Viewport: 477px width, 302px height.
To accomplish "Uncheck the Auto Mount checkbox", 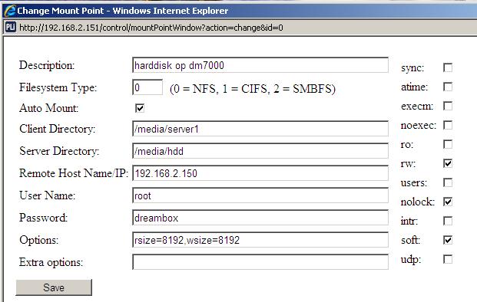I will [x=140, y=108].
